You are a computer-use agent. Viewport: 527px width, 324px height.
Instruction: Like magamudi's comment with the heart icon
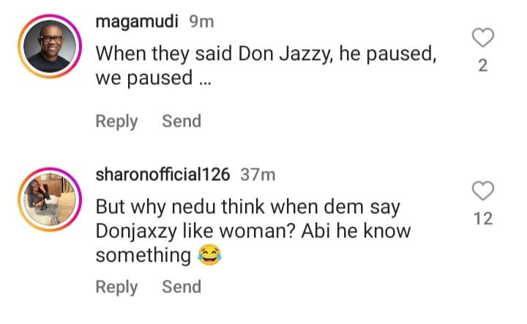pos(482,37)
